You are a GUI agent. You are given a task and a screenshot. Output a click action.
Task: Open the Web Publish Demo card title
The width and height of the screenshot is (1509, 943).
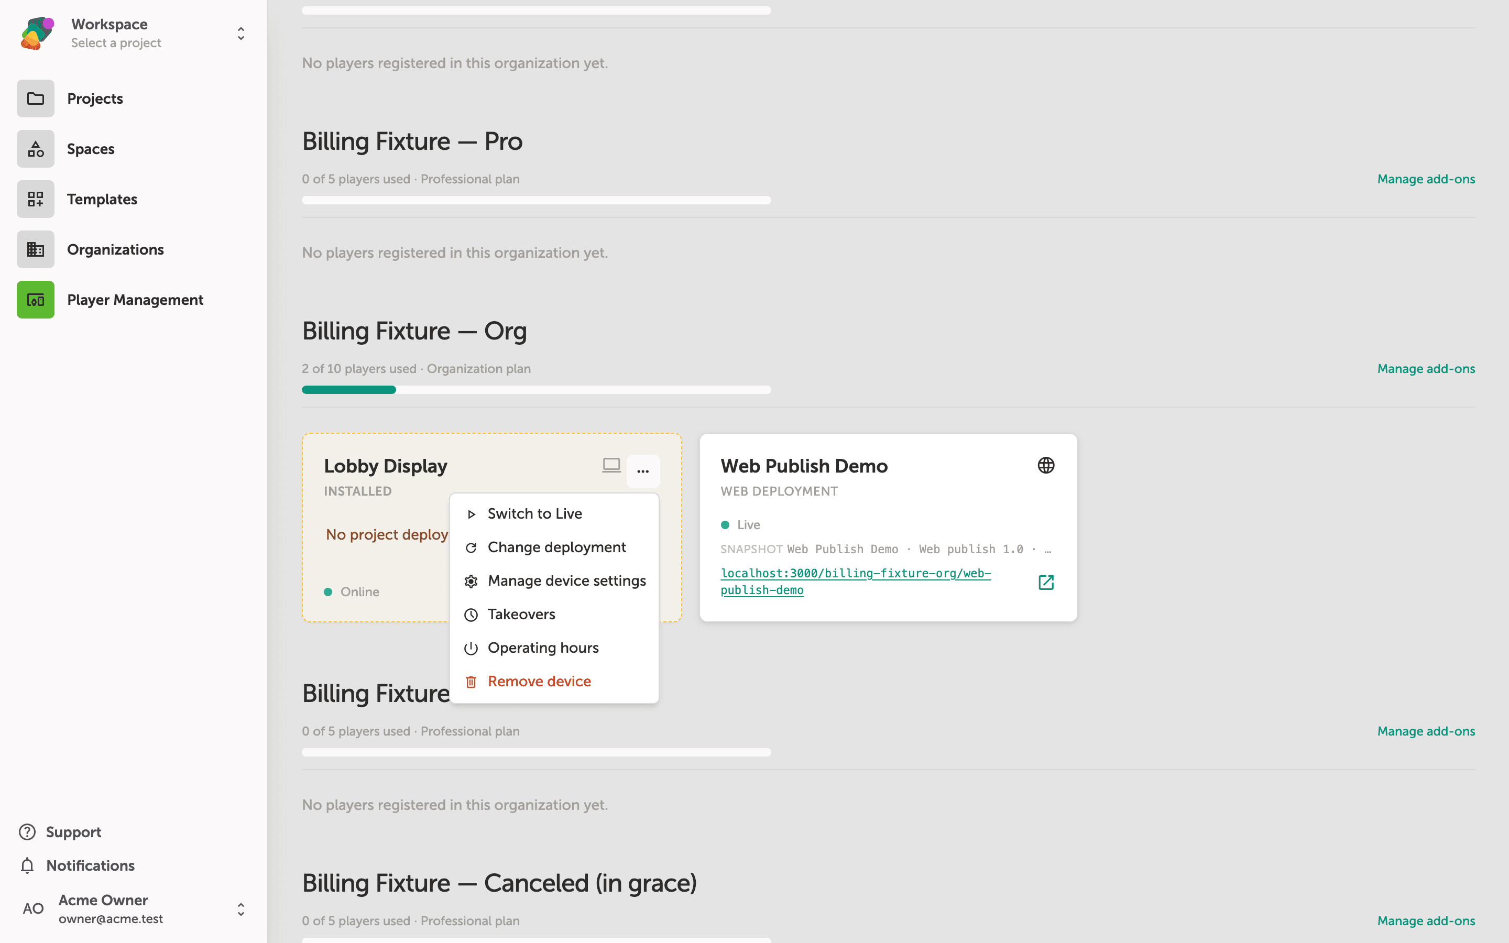click(x=804, y=466)
